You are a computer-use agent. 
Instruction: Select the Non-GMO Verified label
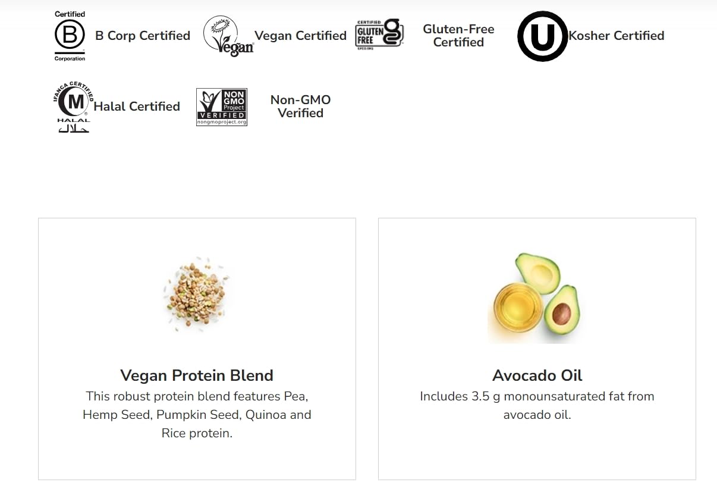(x=300, y=107)
